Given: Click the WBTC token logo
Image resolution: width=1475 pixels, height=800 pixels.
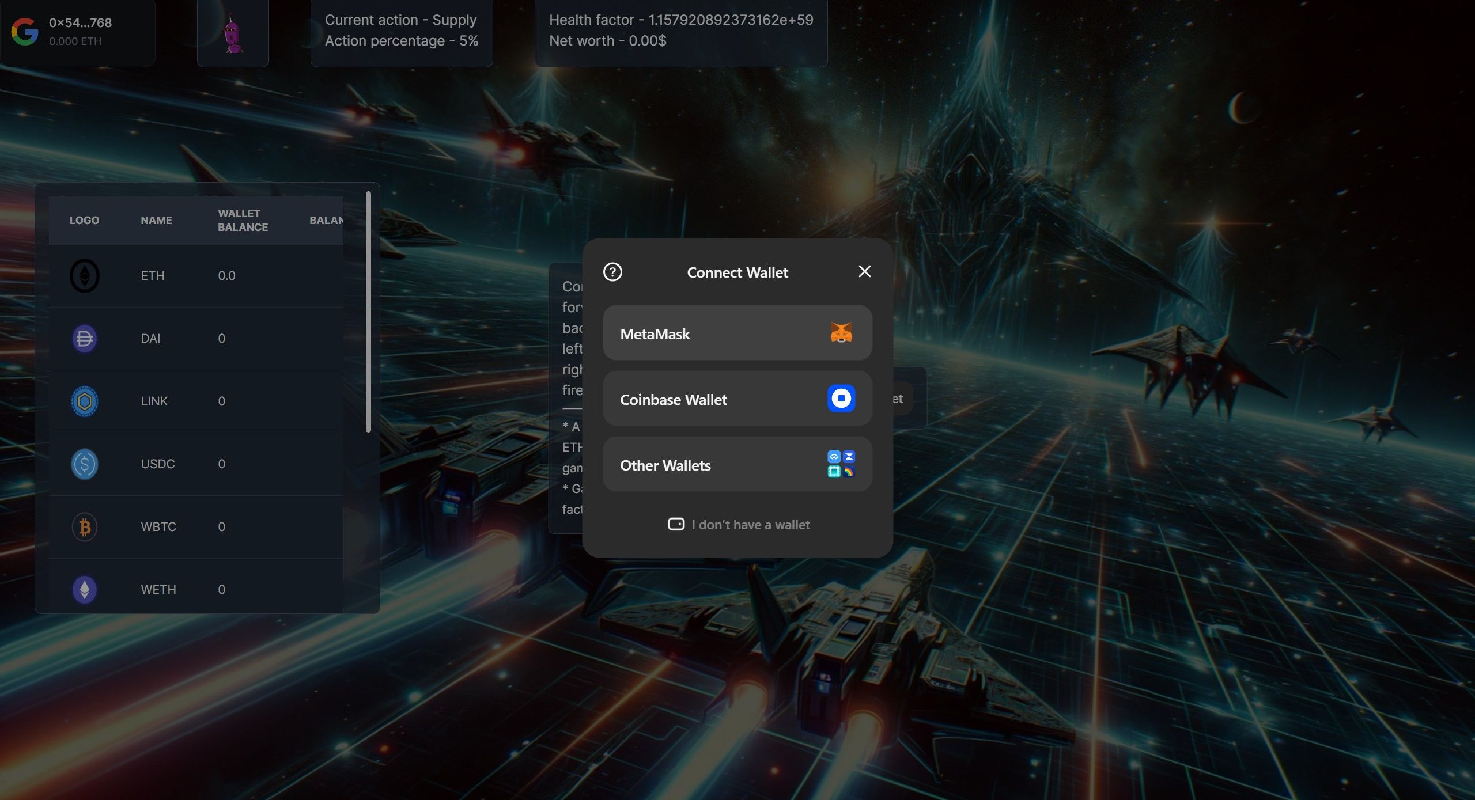Looking at the screenshot, I should click(x=85, y=527).
